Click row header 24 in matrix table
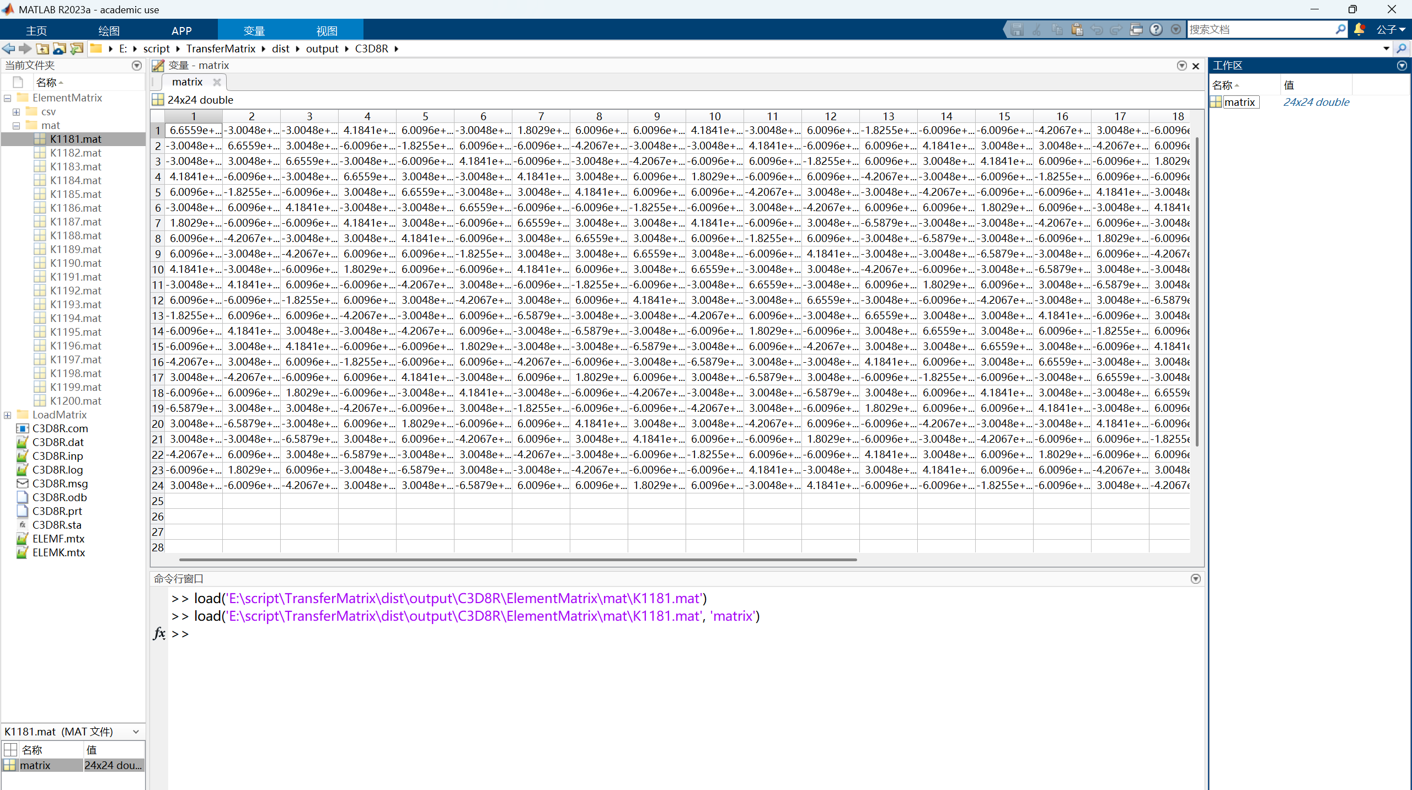Image resolution: width=1412 pixels, height=790 pixels. click(x=158, y=486)
